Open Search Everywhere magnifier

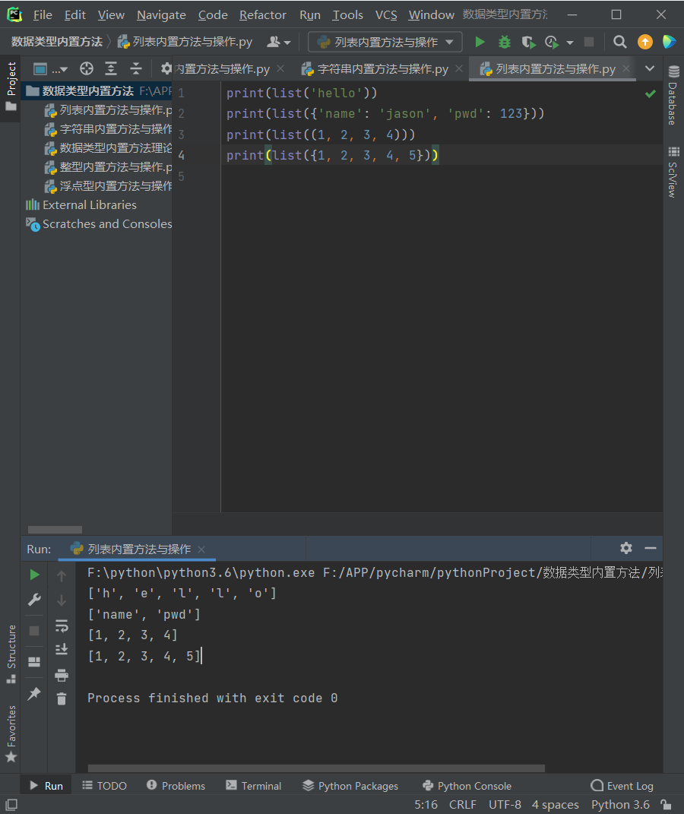(x=619, y=42)
